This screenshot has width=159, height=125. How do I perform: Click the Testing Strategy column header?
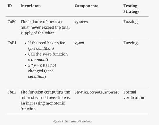click(131, 9)
